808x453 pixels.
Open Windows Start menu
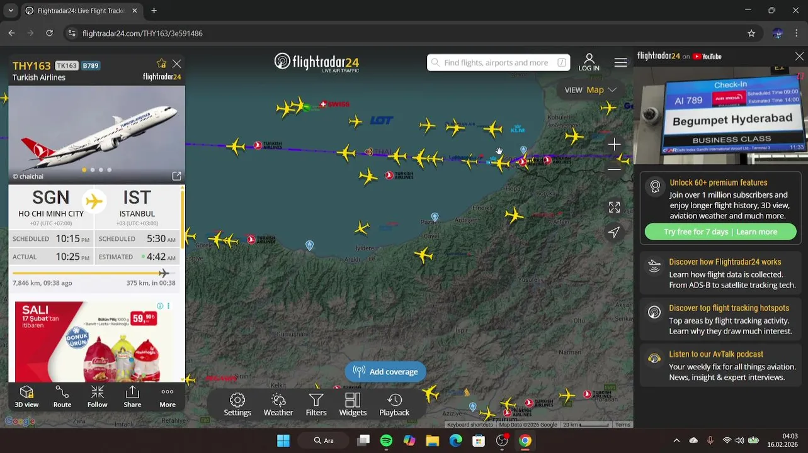283,440
